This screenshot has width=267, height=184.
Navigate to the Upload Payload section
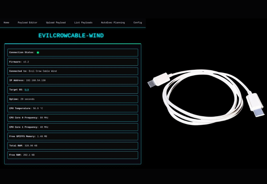click(56, 23)
